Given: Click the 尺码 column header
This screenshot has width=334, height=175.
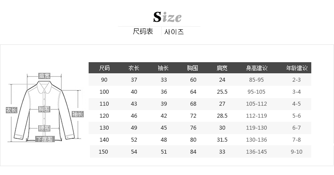Looking at the screenshot, I should point(104,68).
